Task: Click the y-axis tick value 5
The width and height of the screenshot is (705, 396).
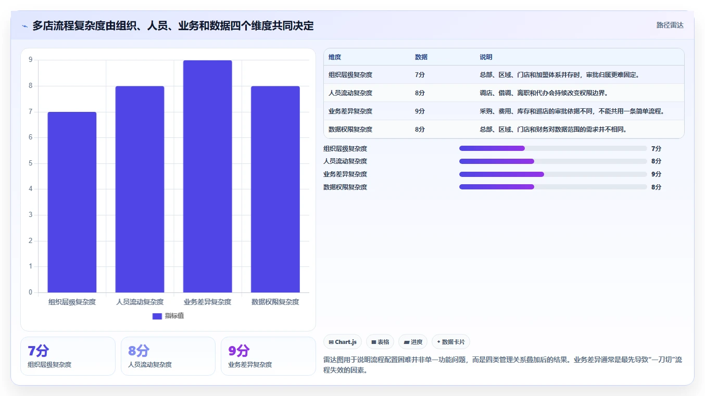Action: pos(31,163)
